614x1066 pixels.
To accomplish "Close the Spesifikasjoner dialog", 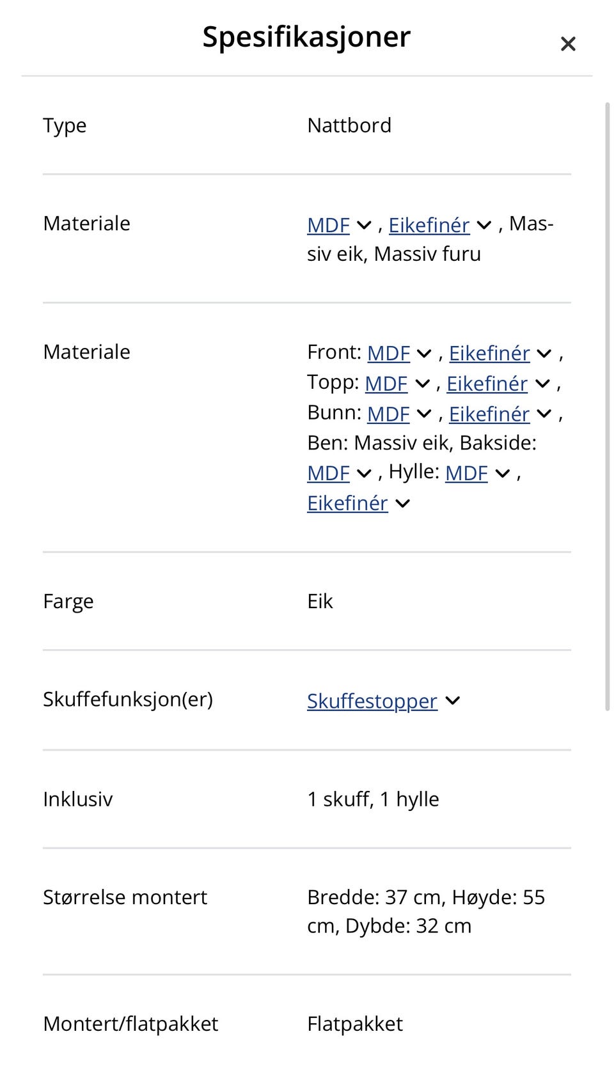I will click(567, 43).
